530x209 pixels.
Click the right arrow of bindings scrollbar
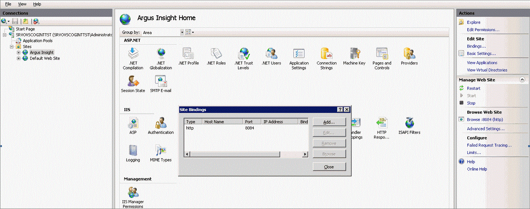coord(305,154)
